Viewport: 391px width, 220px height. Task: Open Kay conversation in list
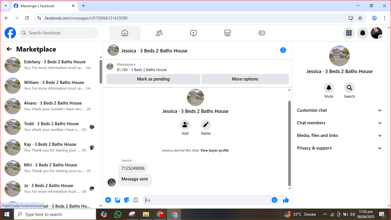click(x=50, y=148)
